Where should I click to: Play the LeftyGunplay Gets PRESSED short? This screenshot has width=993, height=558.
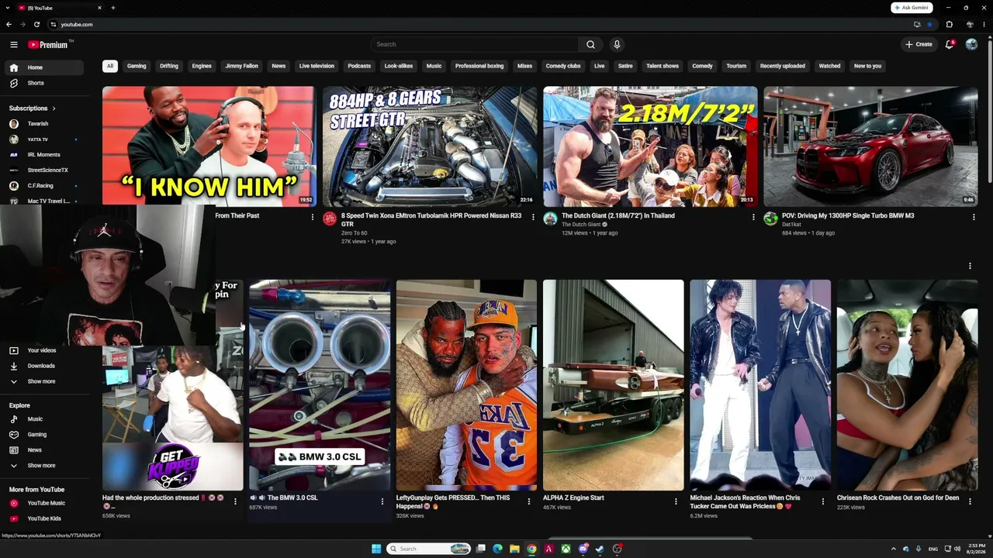(466, 385)
